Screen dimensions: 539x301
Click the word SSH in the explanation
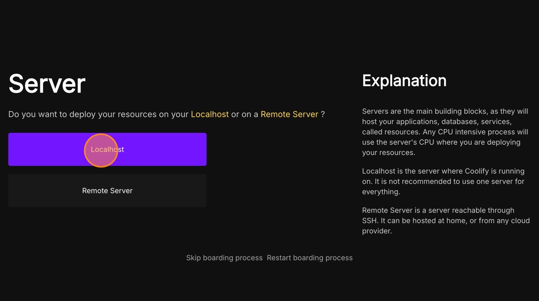370,221
